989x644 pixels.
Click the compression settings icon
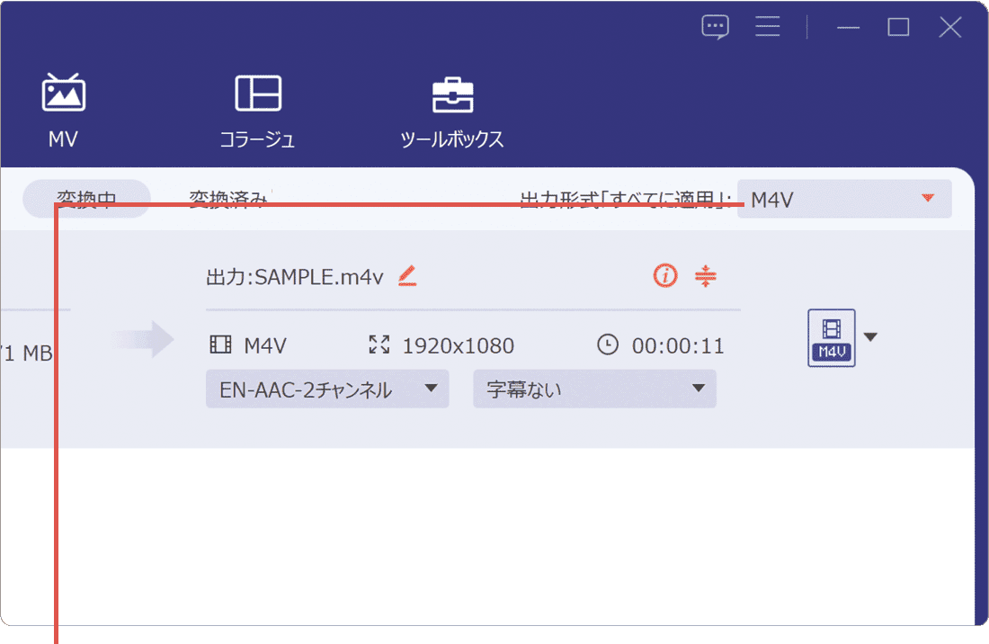(707, 276)
